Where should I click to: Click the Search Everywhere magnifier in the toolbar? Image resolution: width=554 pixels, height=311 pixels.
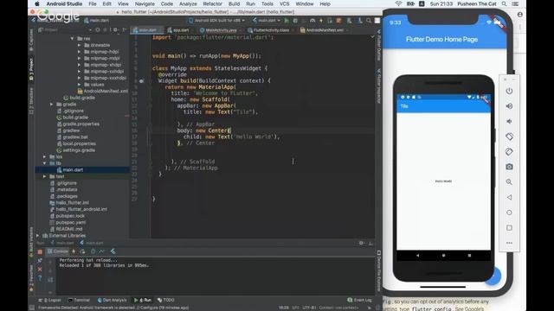point(369,21)
